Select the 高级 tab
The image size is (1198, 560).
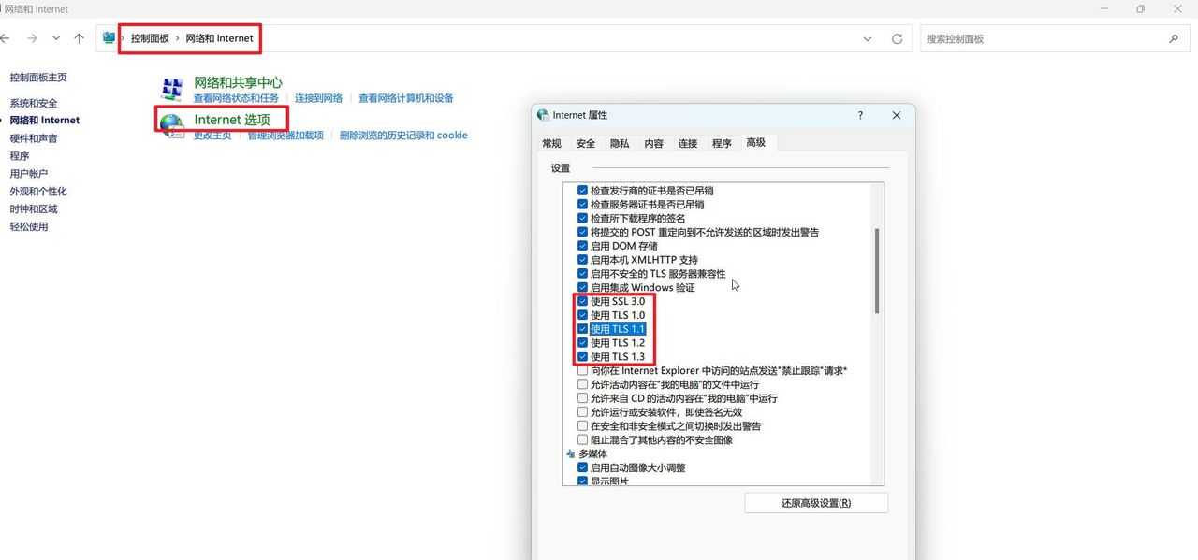click(x=755, y=142)
